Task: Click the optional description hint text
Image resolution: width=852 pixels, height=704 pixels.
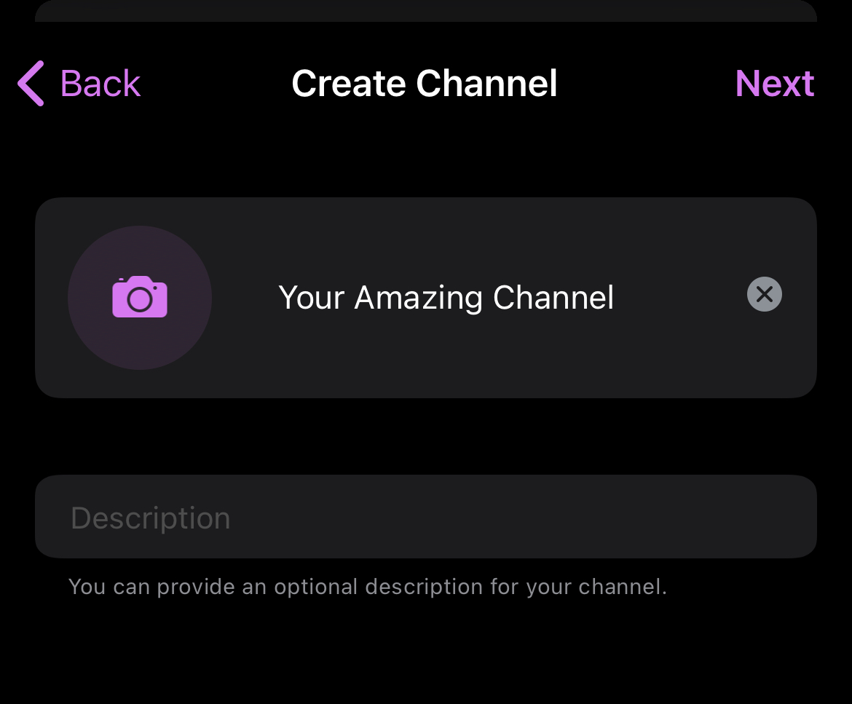Action: click(368, 586)
